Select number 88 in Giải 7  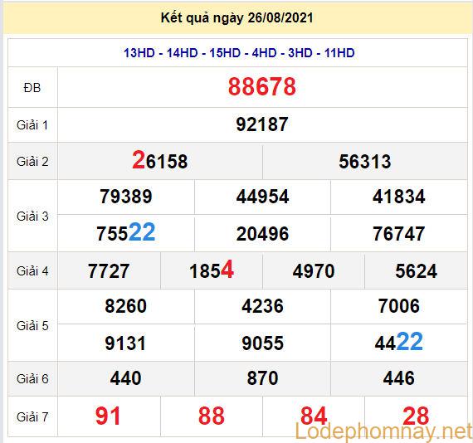tap(212, 416)
